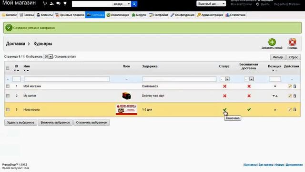Open the Статистика menu tab
The image size is (305, 172).
point(235,15)
